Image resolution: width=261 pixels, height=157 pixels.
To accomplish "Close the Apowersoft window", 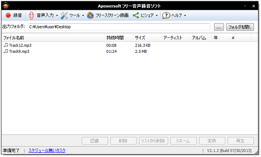I will tap(254, 6).
